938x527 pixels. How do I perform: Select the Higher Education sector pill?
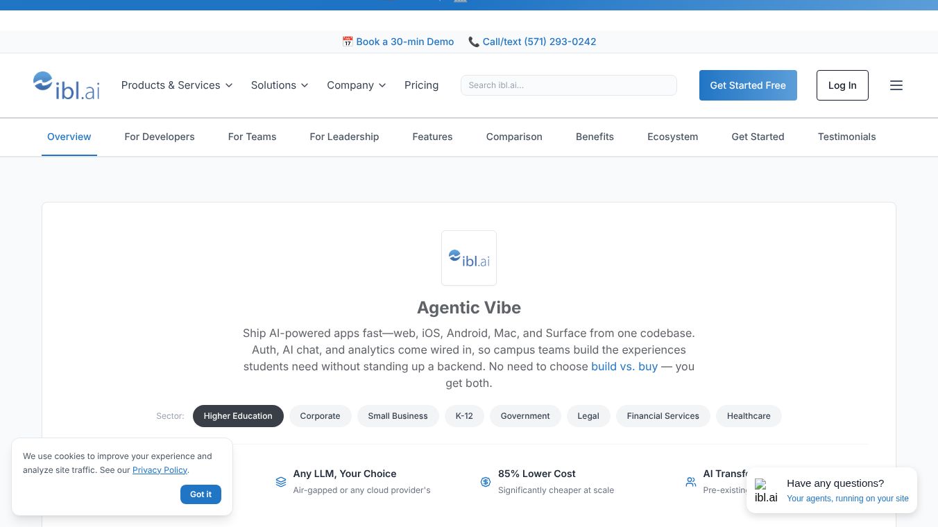pos(238,416)
